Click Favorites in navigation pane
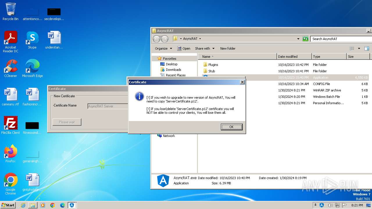The height and width of the screenshot is (209, 372). pyautogui.click(x=169, y=58)
